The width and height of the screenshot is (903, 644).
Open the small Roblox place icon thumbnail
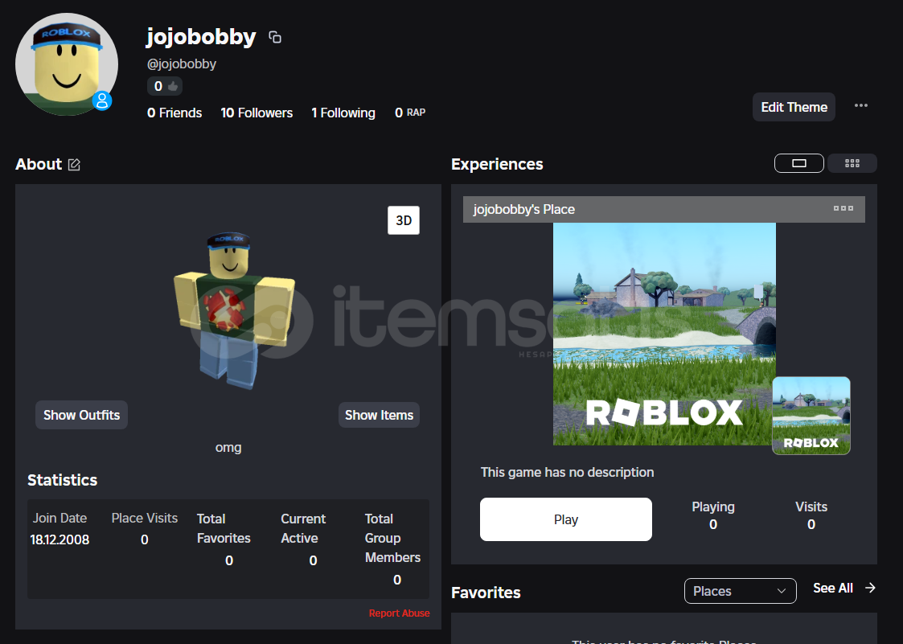pyautogui.click(x=811, y=416)
